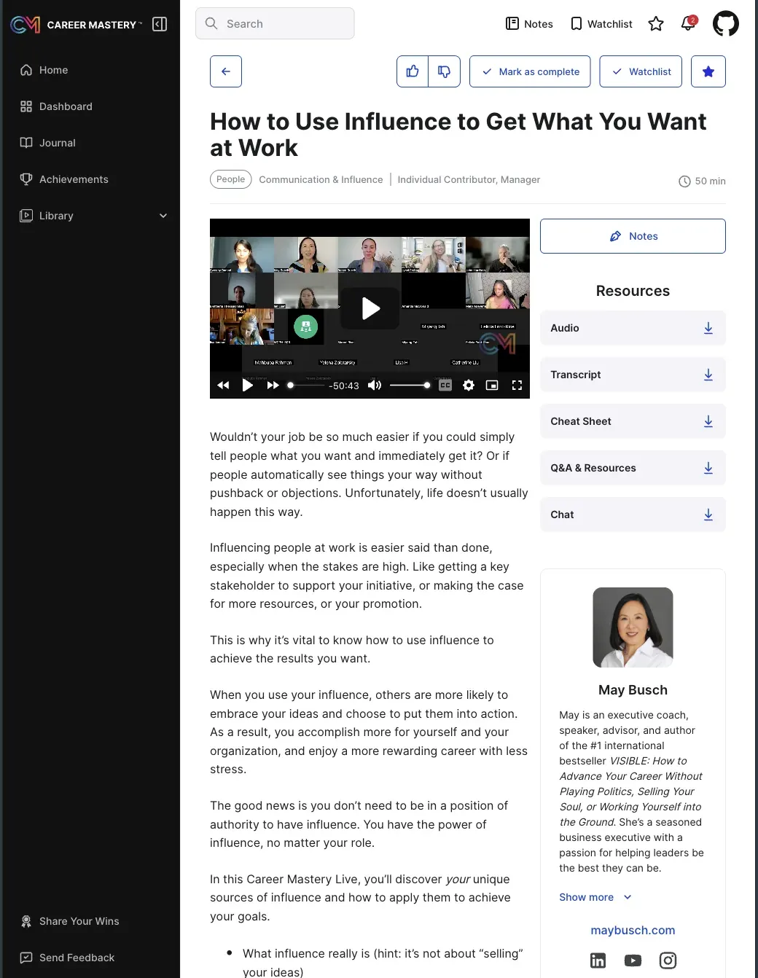Fast forward the video

point(273,385)
